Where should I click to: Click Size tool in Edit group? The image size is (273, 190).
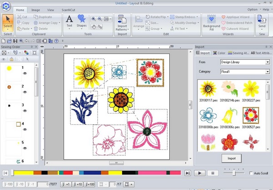(x=152, y=23)
